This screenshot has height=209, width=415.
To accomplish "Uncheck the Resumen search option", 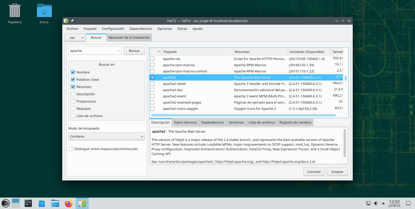I will [x=73, y=87].
